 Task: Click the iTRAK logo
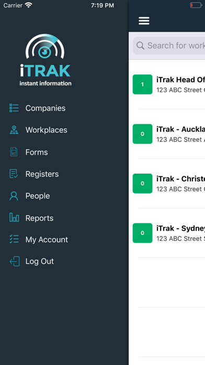pos(45,60)
